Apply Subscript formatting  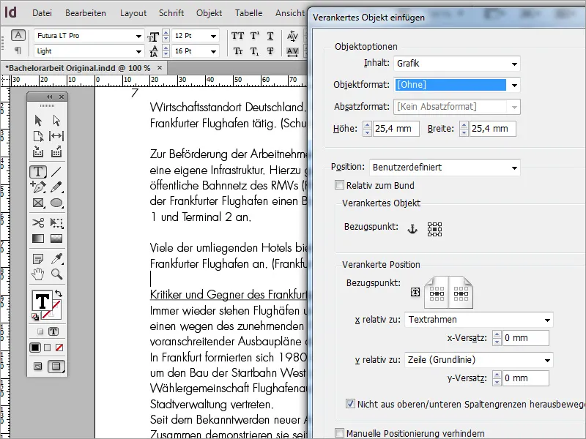coord(254,51)
